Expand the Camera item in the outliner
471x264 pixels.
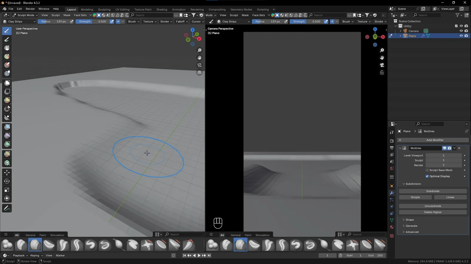pos(400,31)
